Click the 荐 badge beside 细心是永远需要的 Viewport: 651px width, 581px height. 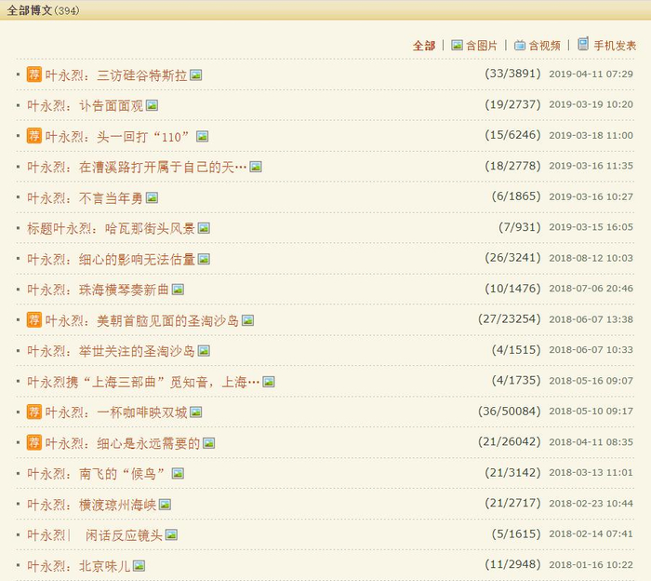pyautogui.click(x=34, y=442)
